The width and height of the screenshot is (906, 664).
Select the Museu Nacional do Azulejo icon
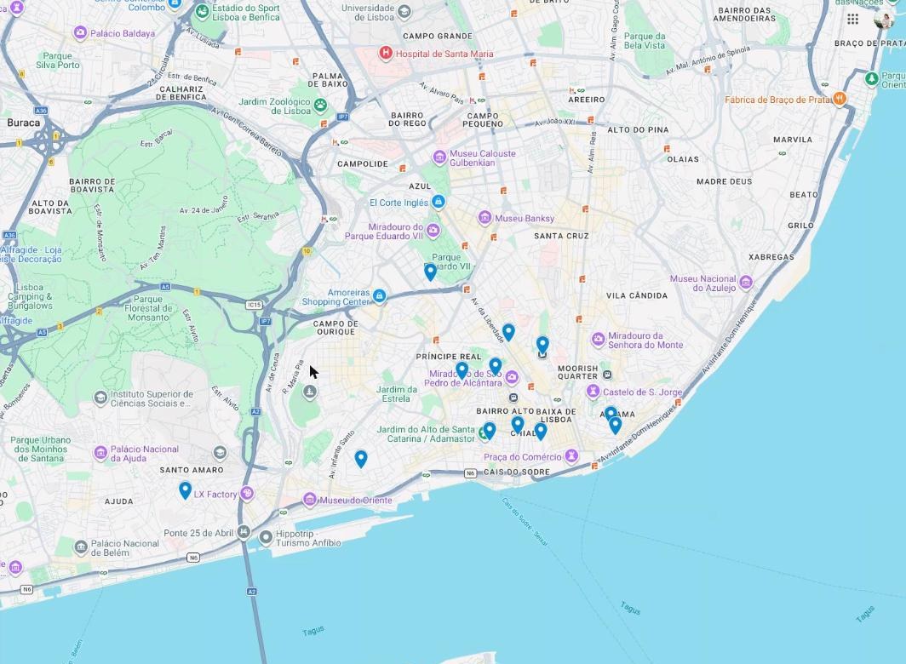click(x=746, y=283)
